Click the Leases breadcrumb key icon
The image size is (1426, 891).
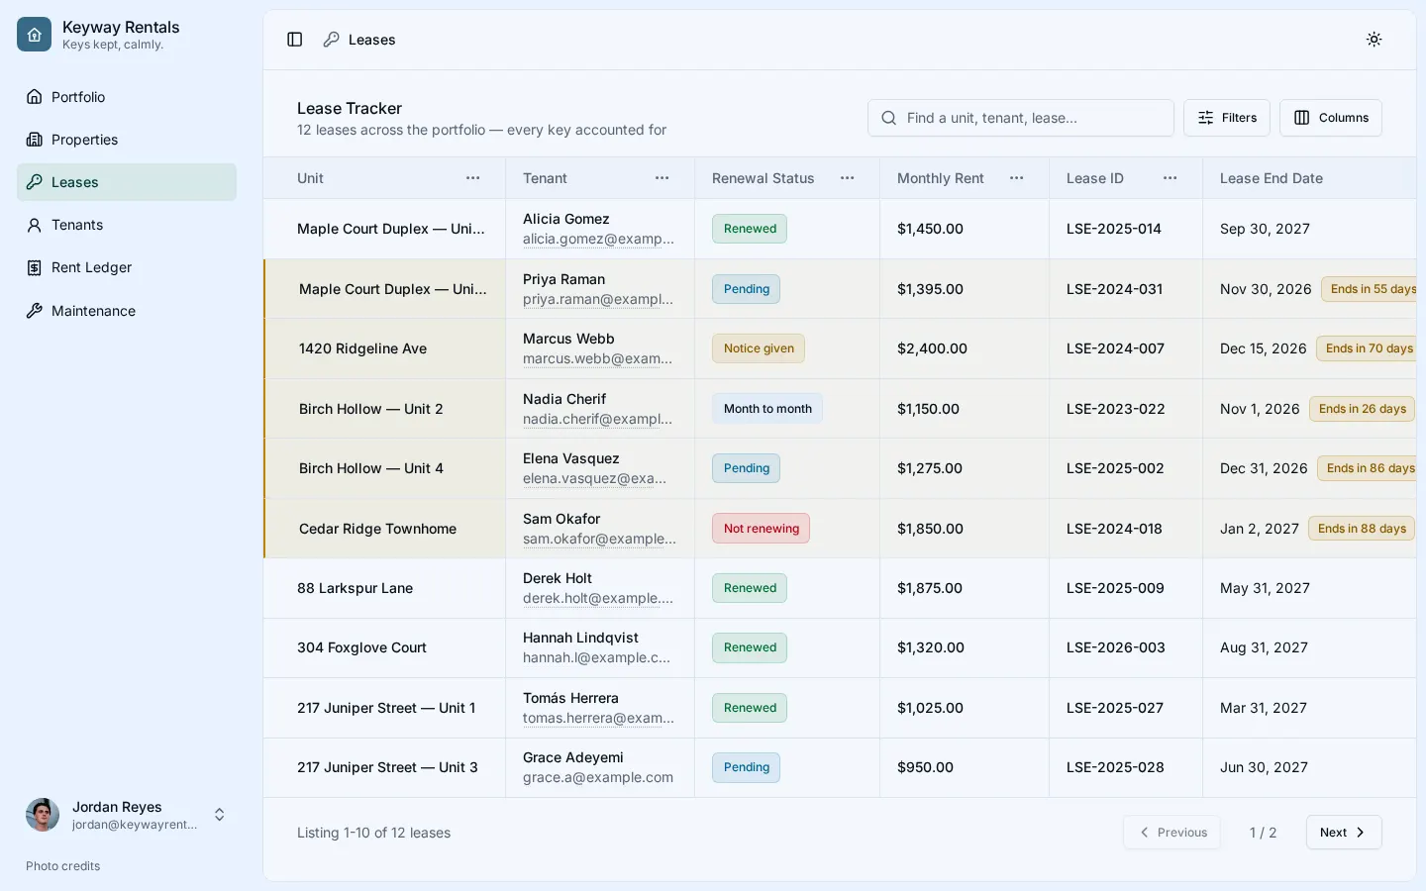(x=332, y=40)
